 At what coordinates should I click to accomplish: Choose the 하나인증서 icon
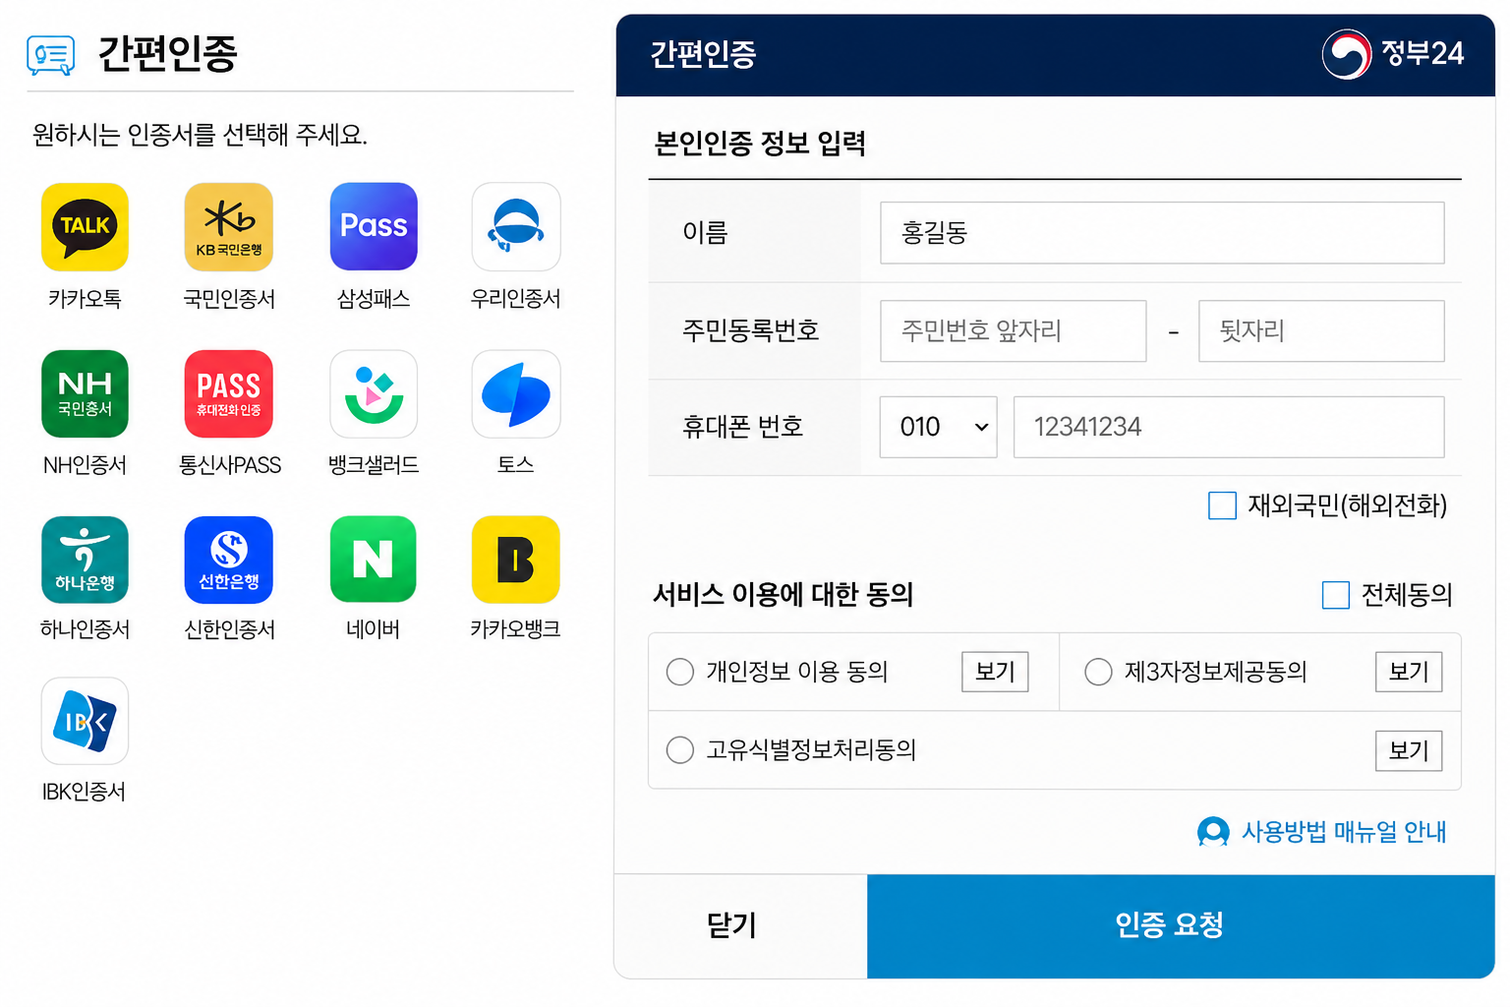point(85,560)
